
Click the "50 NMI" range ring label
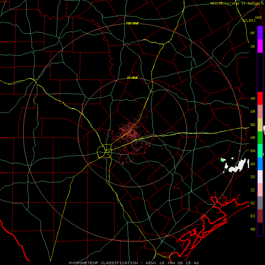[x=132, y=78]
